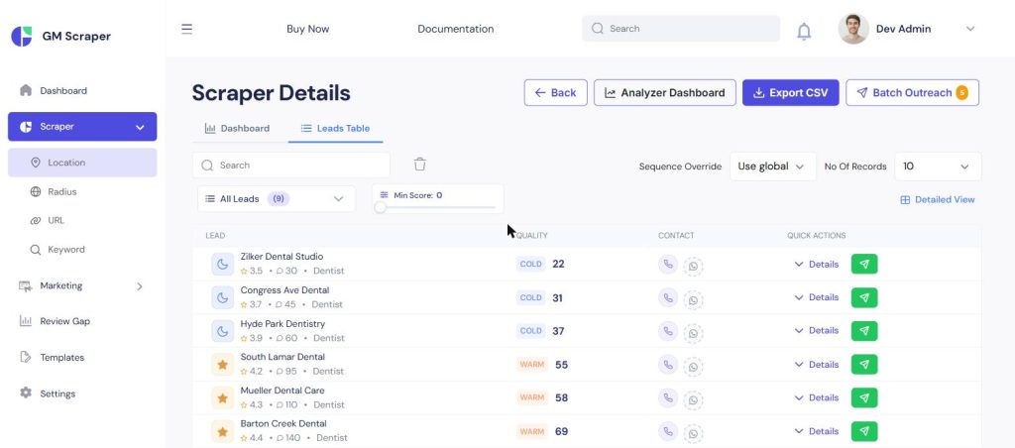Focus the leads table Search field
This screenshot has width=1015, height=448.
point(291,166)
